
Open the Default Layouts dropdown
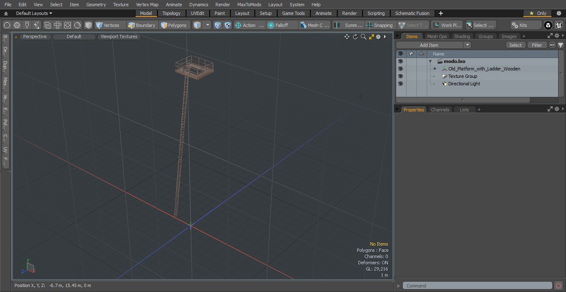pos(34,13)
